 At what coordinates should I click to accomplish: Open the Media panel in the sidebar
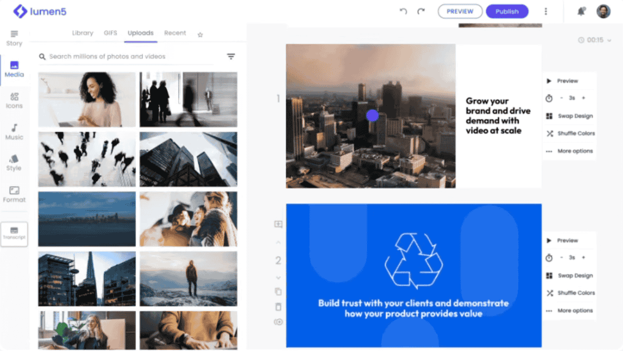pos(14,69)
